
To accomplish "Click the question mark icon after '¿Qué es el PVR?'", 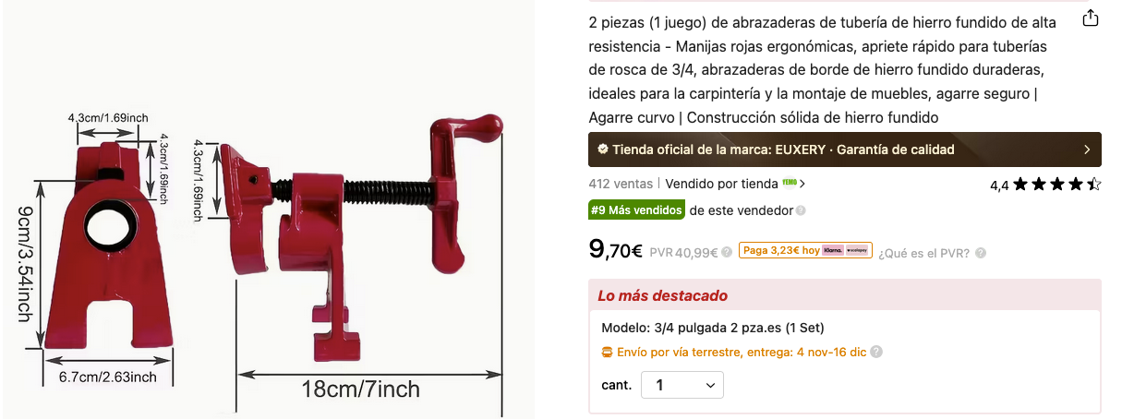I will coord(981,253).
